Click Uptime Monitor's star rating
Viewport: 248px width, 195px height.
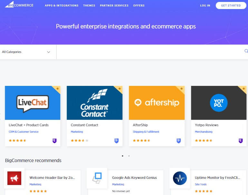pyautogui.click(x=204, y=191)
